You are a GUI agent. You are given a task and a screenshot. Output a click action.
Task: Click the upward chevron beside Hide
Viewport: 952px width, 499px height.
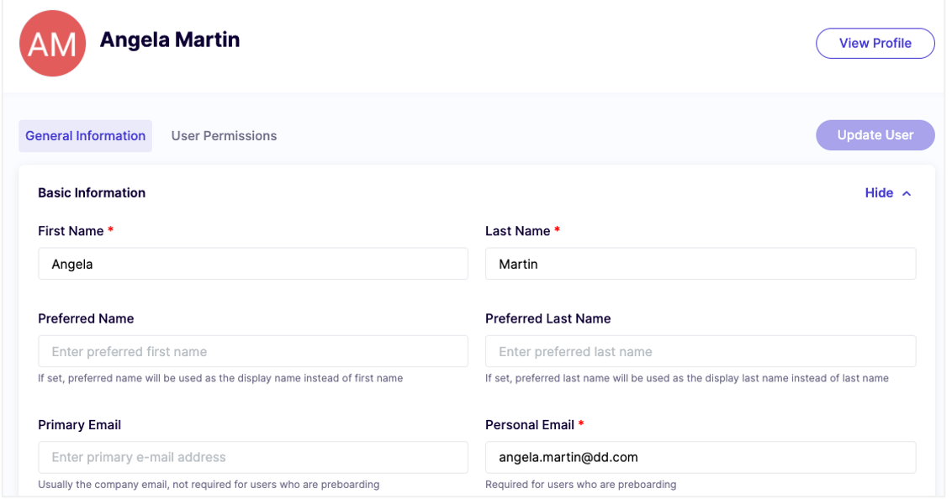(907, 192)
